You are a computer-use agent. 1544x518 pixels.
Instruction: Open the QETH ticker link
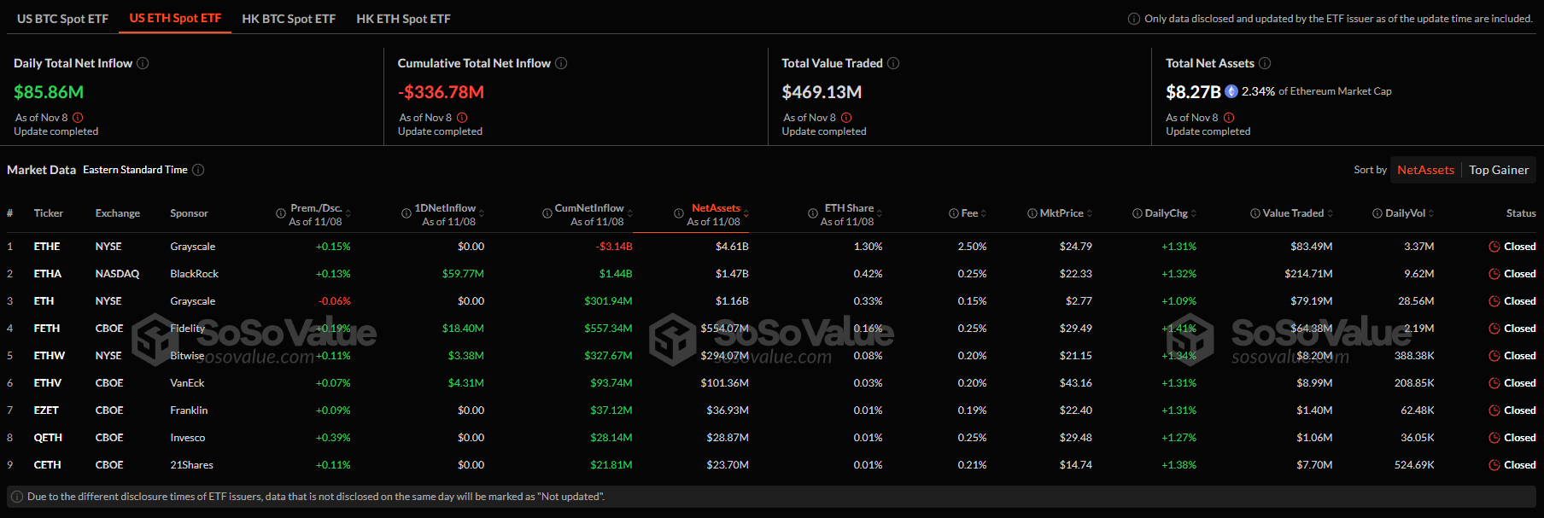(x=48, y=438)
